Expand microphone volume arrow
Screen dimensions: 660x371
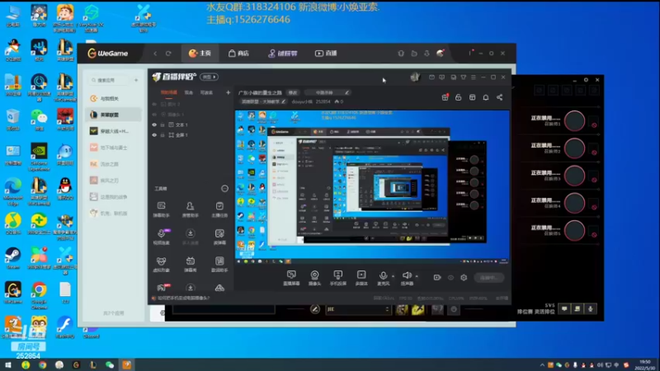(394, 276)
